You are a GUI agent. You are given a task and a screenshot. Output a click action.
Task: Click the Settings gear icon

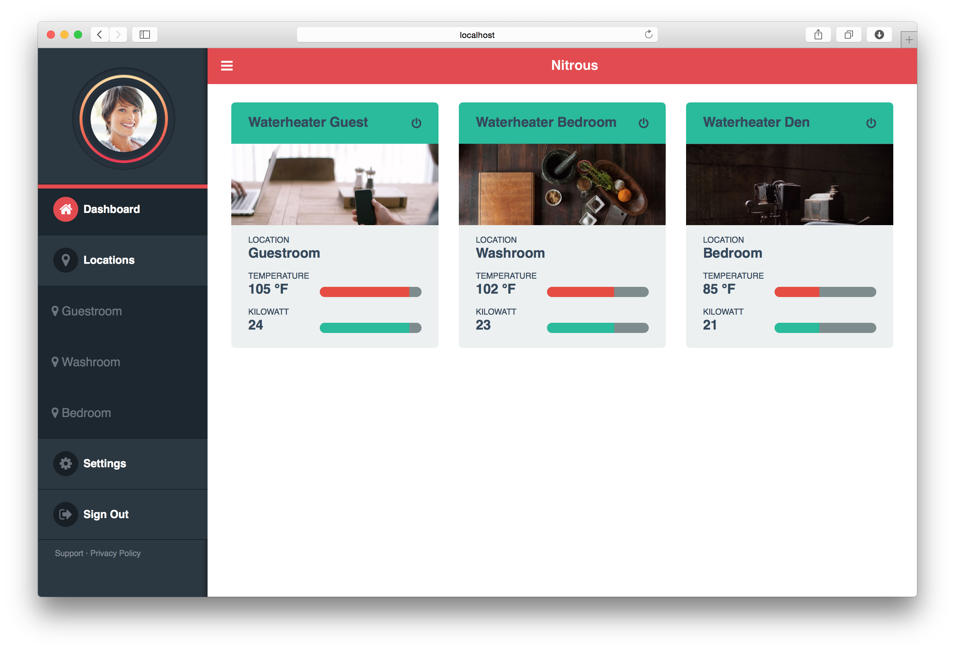66,464
